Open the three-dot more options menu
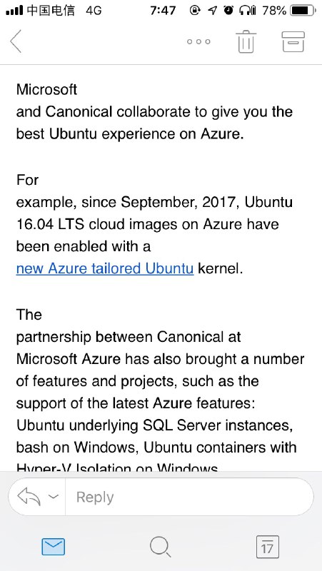Viewport: 322px width, 571px height. tap(198, 41)
